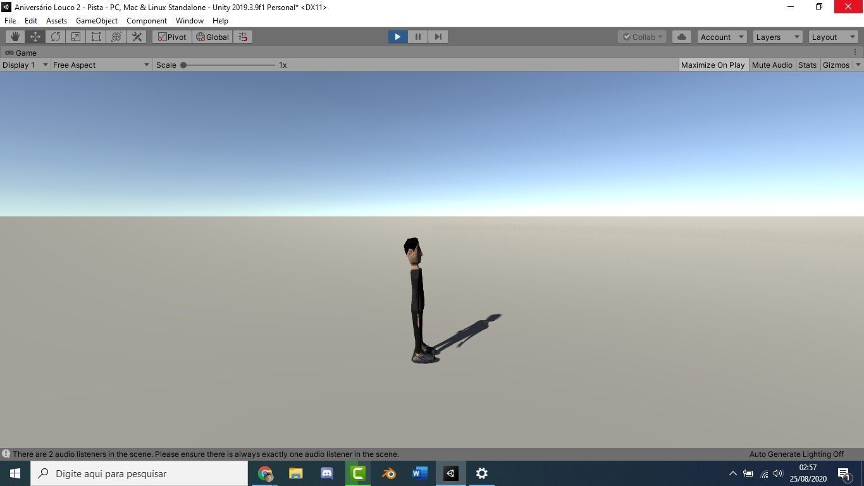
Task: Open the taskbar clock and date
Action: point(808,473)
